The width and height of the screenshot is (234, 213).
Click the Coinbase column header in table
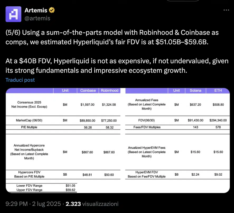[x=88, y=90]
